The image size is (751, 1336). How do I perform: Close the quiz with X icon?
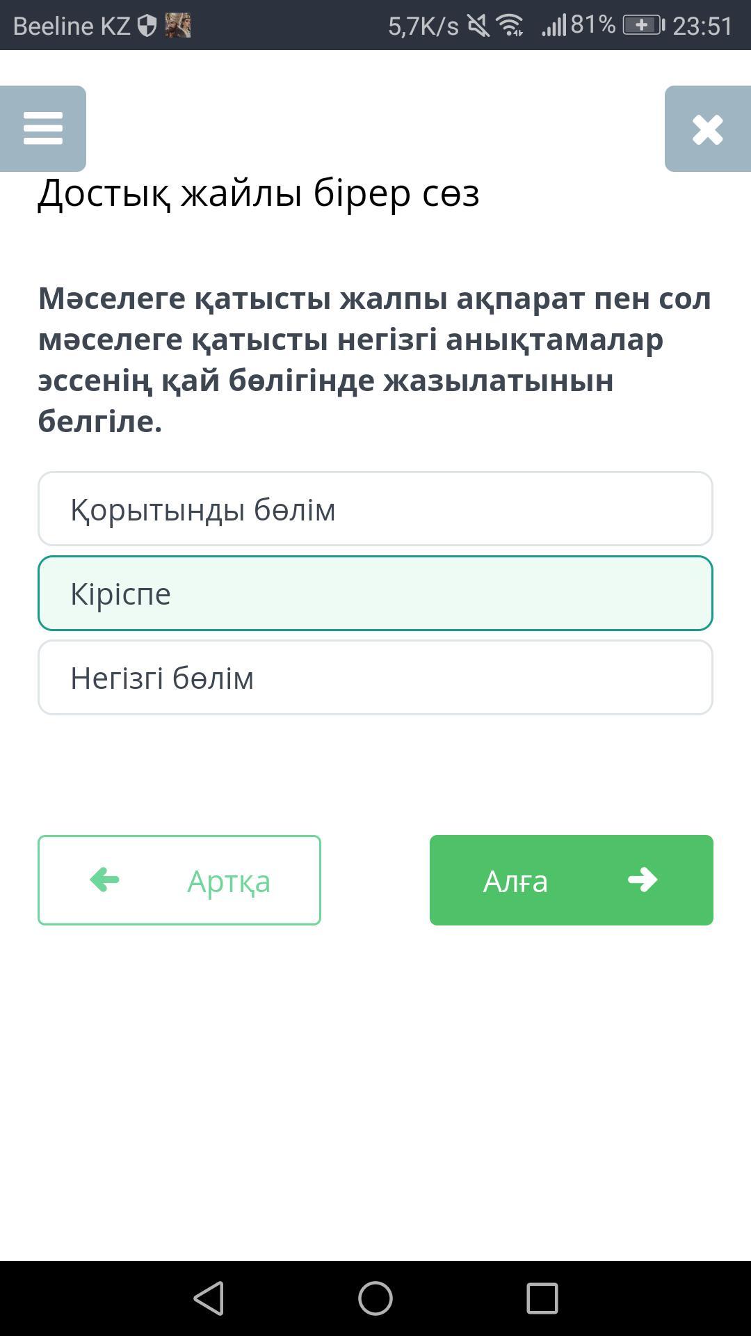[x=707, y=129]
